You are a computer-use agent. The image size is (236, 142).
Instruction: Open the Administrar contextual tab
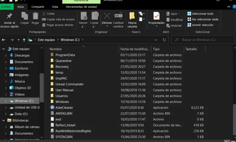click(81, 1)
